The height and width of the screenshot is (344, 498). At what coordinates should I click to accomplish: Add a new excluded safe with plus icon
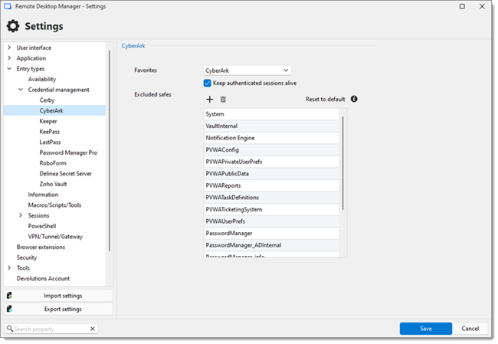click(210, 100)
